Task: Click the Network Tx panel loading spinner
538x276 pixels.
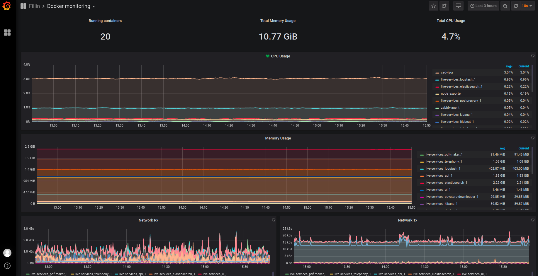Action: click(533, 220)
